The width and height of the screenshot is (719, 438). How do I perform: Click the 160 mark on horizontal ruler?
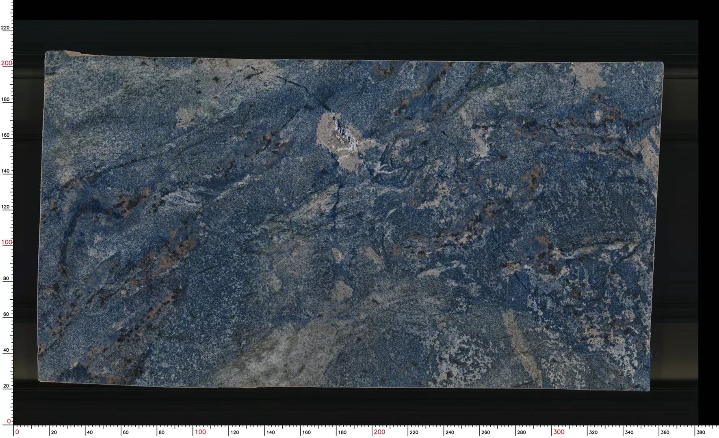[x=307, y=432]
